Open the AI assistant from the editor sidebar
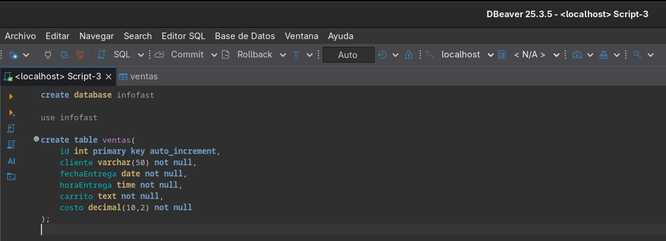 [11, 161]
